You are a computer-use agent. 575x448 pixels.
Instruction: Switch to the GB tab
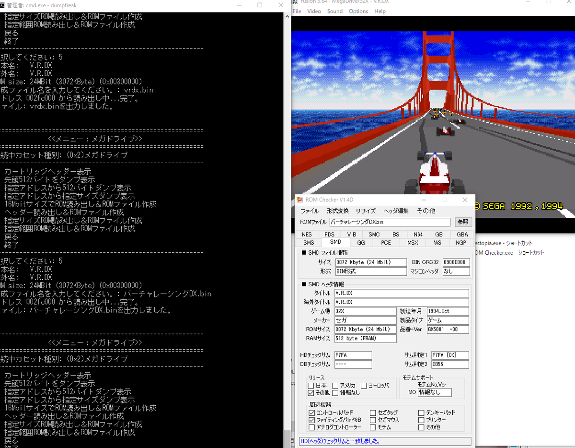point(439,235)
